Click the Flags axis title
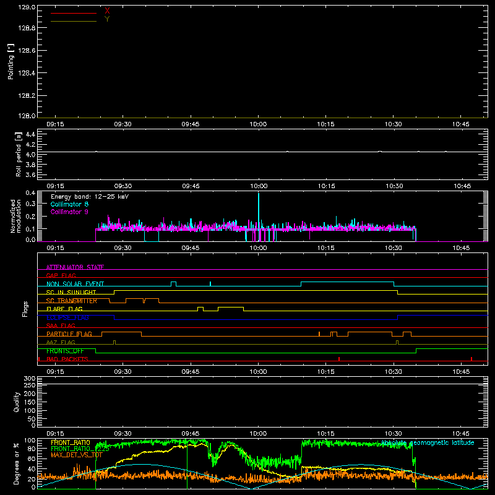Viewport: 495px width, 495px height. pyautogui.click(x=25, y=309)
